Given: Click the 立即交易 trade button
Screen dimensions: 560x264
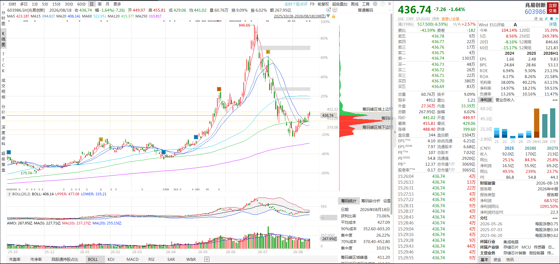Looking at the screenshot, I should pyautogui.click(x=553, y=8).
